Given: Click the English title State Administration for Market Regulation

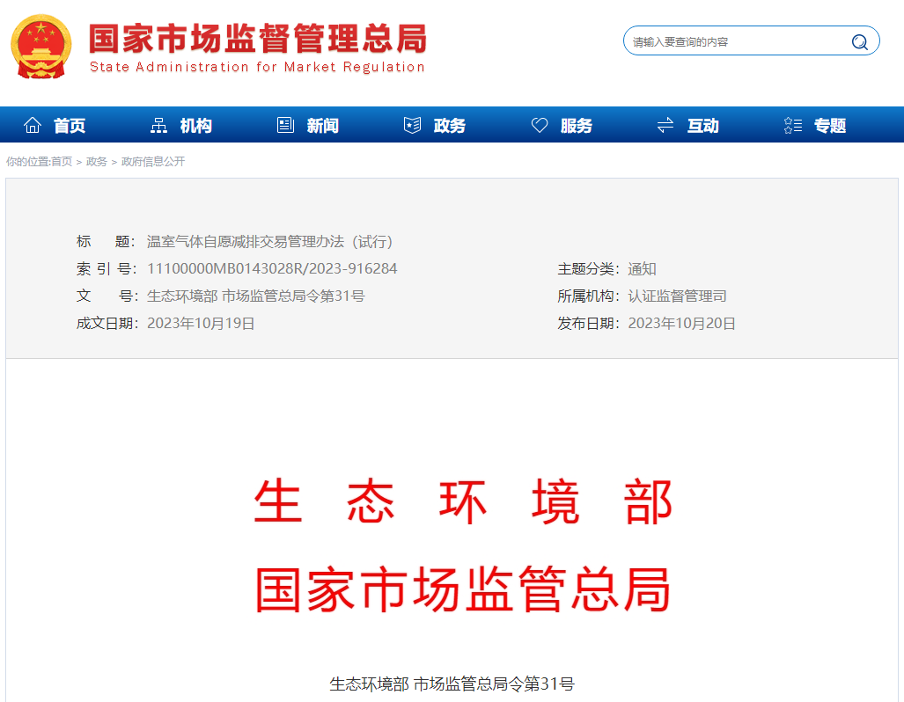Looking at the screenshot, I should click(x=257, y=67).
